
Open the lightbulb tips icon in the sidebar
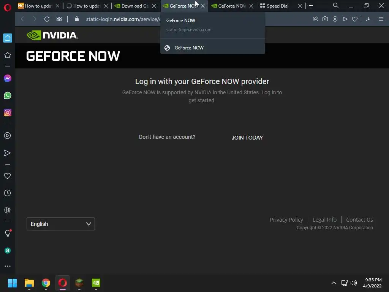(8, 233)
